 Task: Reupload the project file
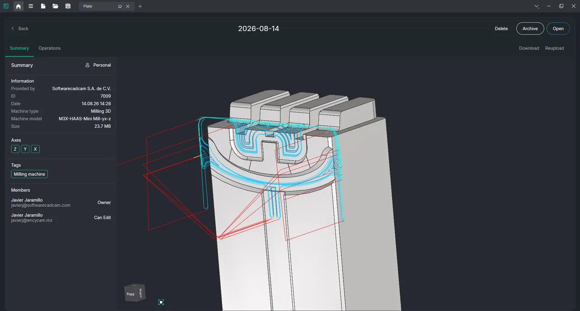(x=555, y=48)
